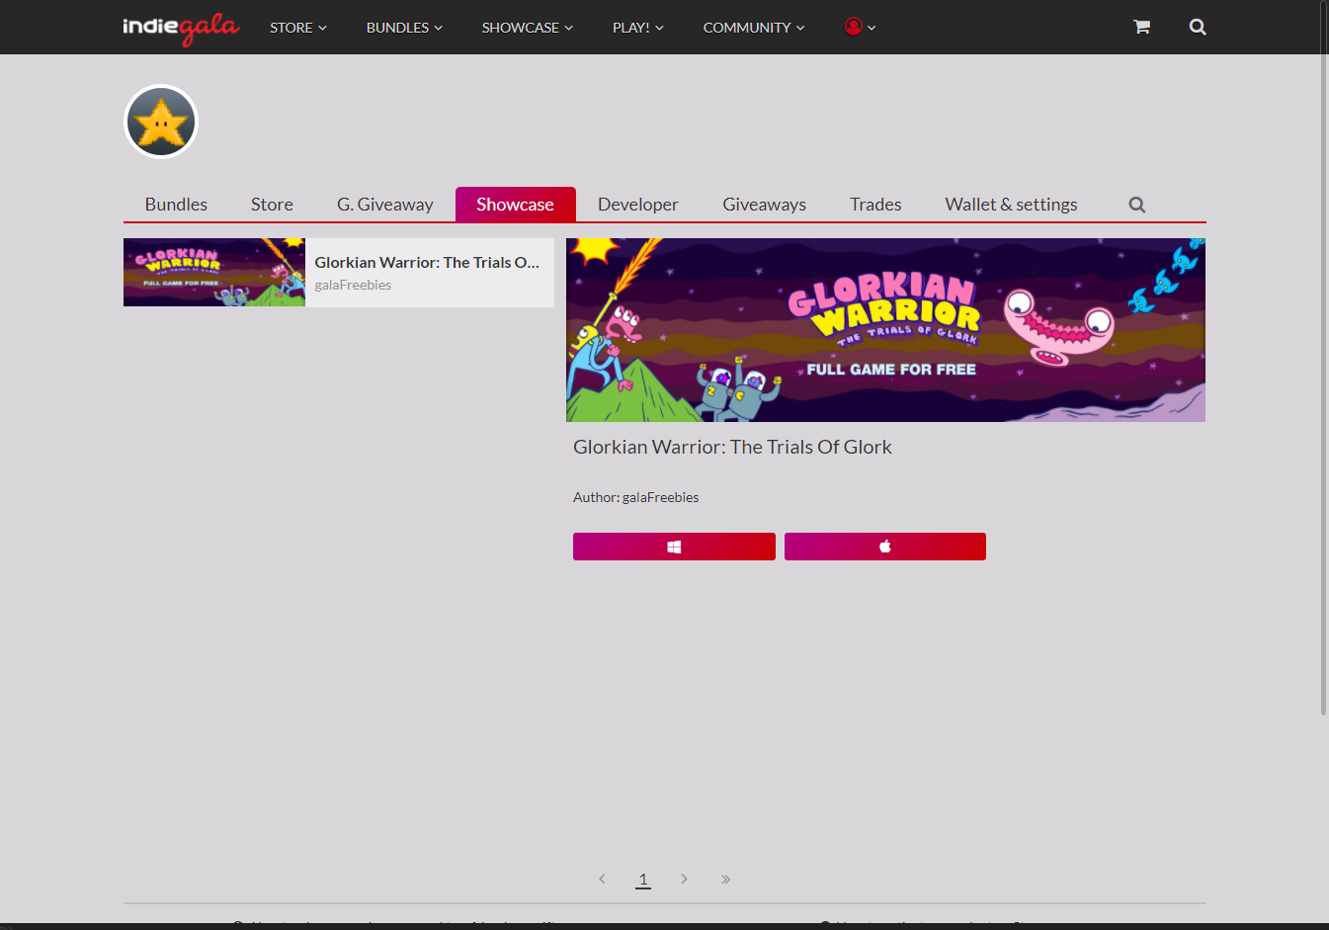1329x930 pixels.
Task: Click the star profile avatar
Action: (x=161, y=122)
